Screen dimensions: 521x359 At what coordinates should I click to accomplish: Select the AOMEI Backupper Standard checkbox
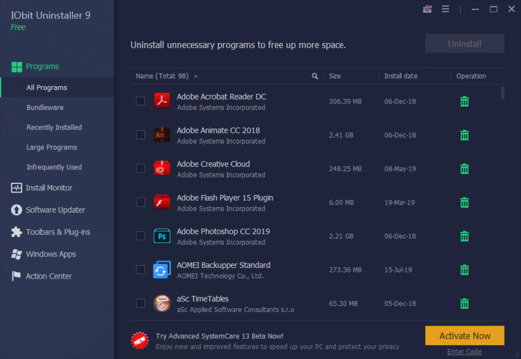pos(140,270)
